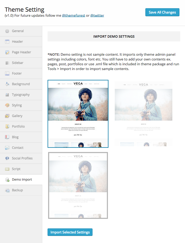Click the Import Selected Settings button

(x=70, y=232)
